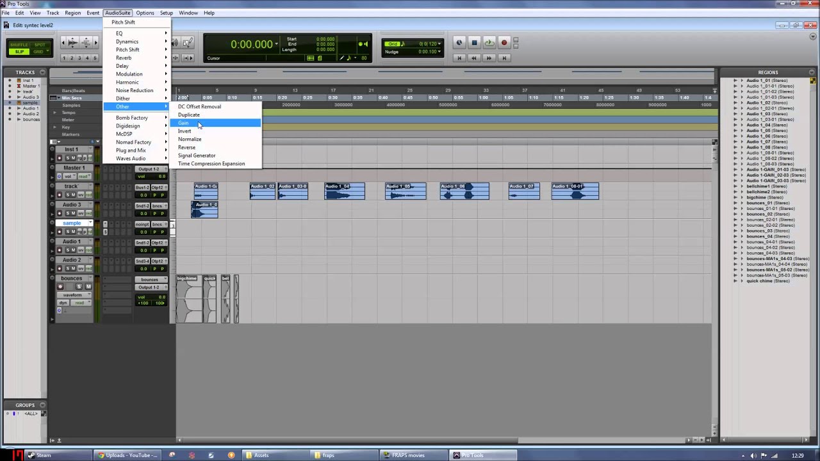
Task: Arm the transport Record button
Action: [504, 43]
